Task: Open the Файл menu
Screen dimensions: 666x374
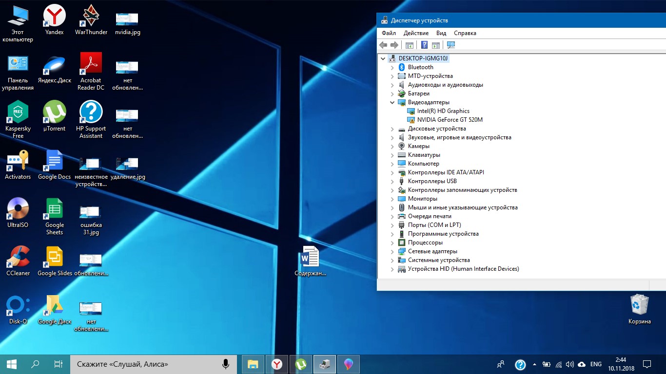Action: pos(389,33)
